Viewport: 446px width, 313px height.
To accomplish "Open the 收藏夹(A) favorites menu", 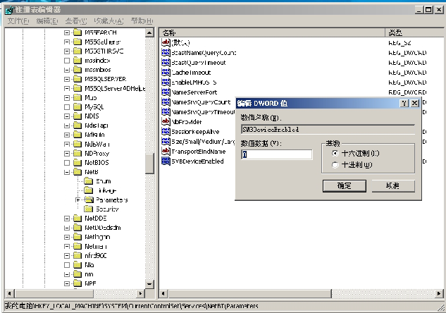I will click(109, 21).
